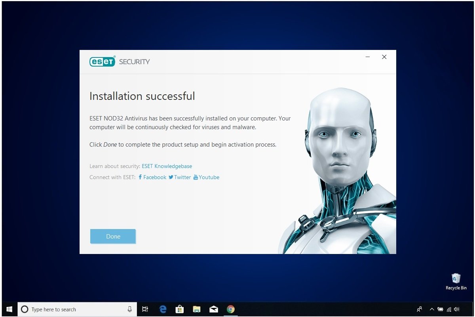This screenshot has width=475, height=317.
Task: Activate the microphone voice search icon
Action: [129, 309]
